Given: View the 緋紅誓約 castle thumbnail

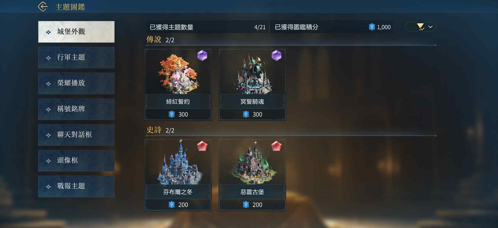Looking at the screenshot, I should pyautogui.click(x=178, y=72).
